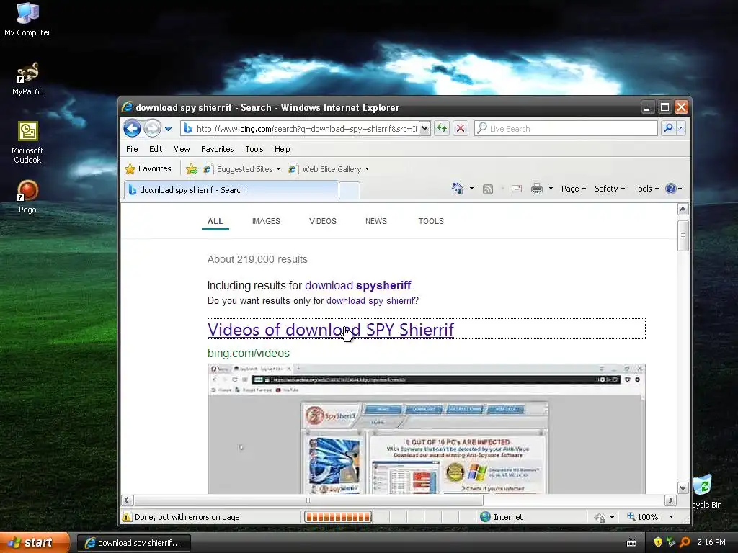Screen dimensions: 738x553
Task: Click the vertical scrollbar down arrow
Action: tap(683, 487)
